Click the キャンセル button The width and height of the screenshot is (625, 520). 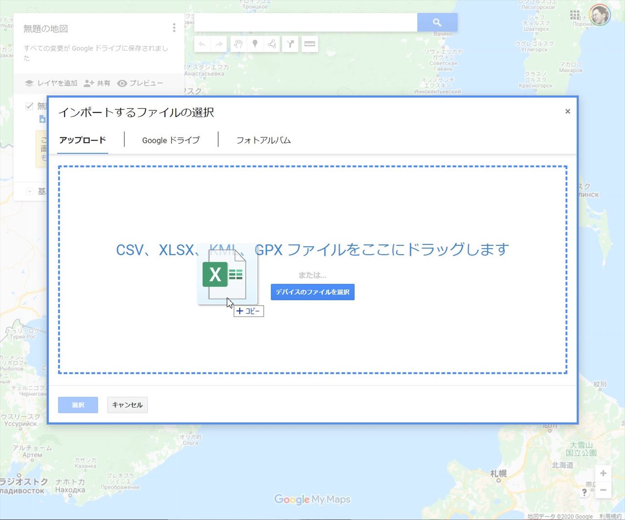(127, 405)
